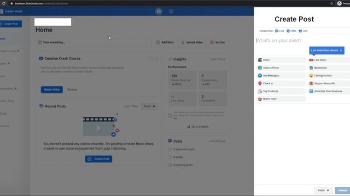The width and height of the screenshot is (350, 196).
Task: Click the Create Post button in left sidebar
Action: tap(10, 24)
